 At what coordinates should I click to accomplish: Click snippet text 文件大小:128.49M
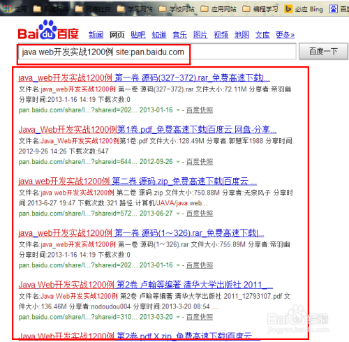[x=177, y=141]
